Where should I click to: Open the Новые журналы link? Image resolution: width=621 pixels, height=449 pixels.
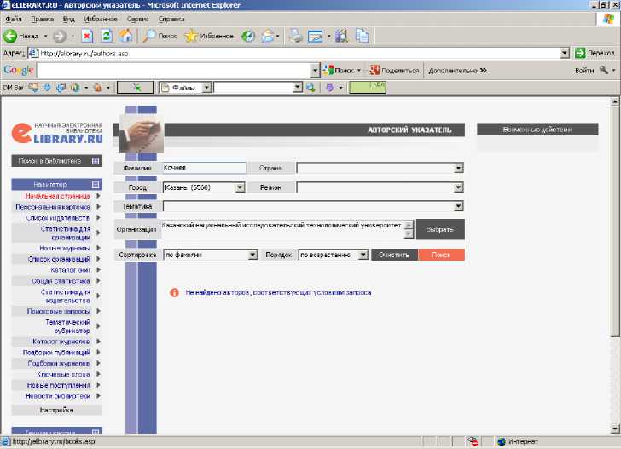point(65,248)
